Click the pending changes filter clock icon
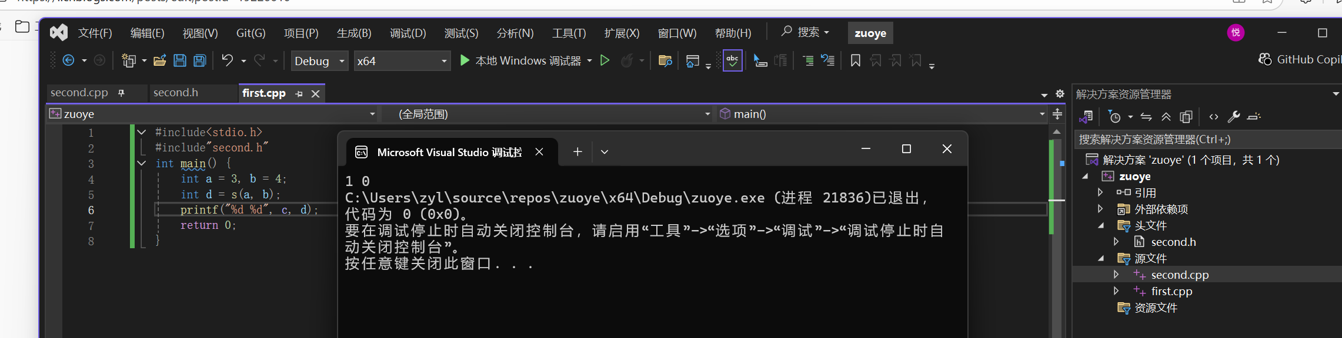 coord(1114,117)
